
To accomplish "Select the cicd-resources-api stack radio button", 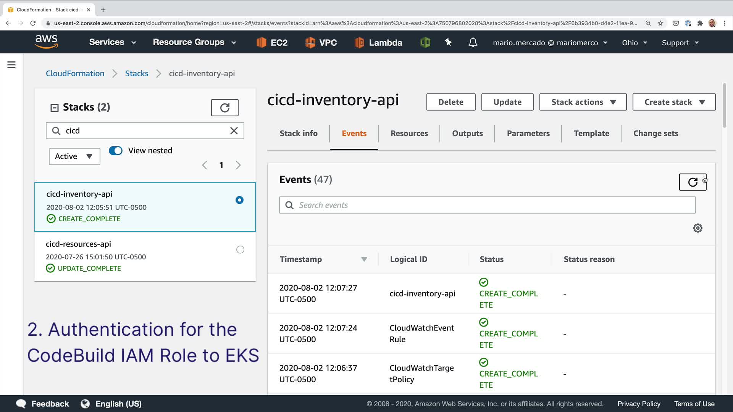I will [240, 250].
